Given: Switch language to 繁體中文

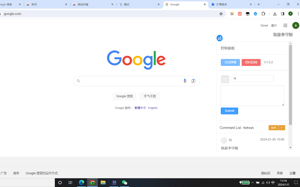Looking at the screenshot, I should (x=140, y=108).
